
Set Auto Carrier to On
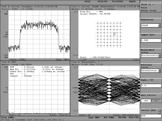156,101
